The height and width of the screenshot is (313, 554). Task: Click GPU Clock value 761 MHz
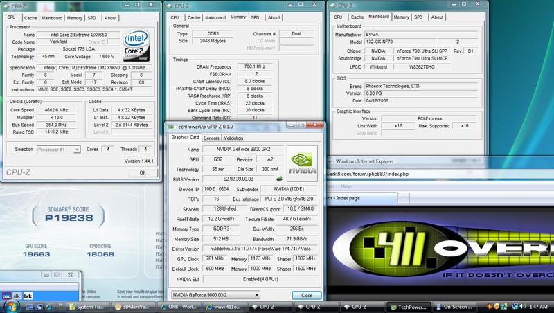click(x=215, y=258)
